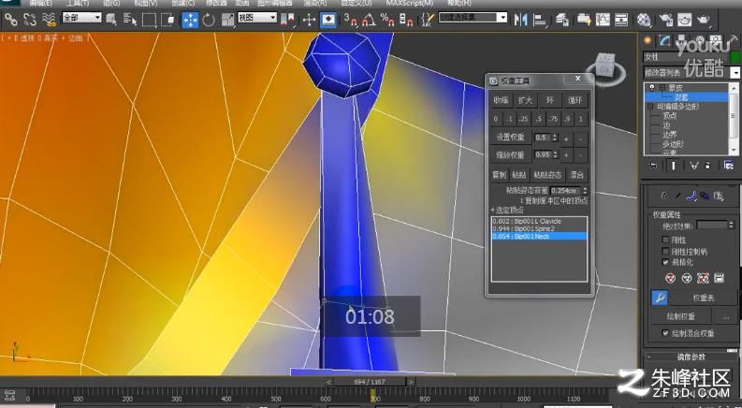Toggle the 3D Snaps magnet icon

point(351,20)
